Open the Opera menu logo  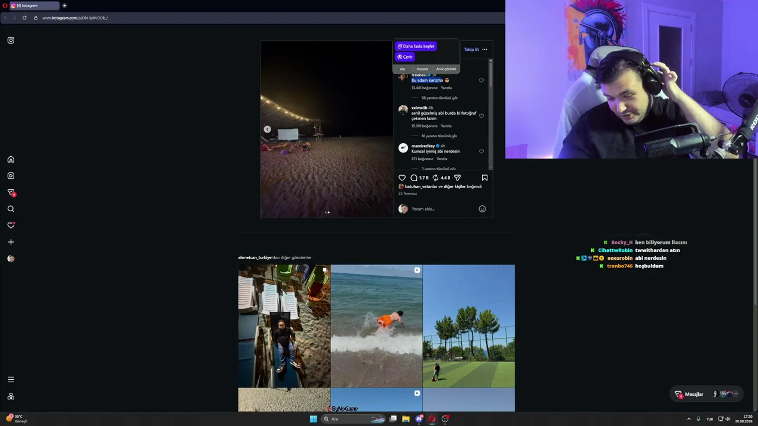(5, 5)
